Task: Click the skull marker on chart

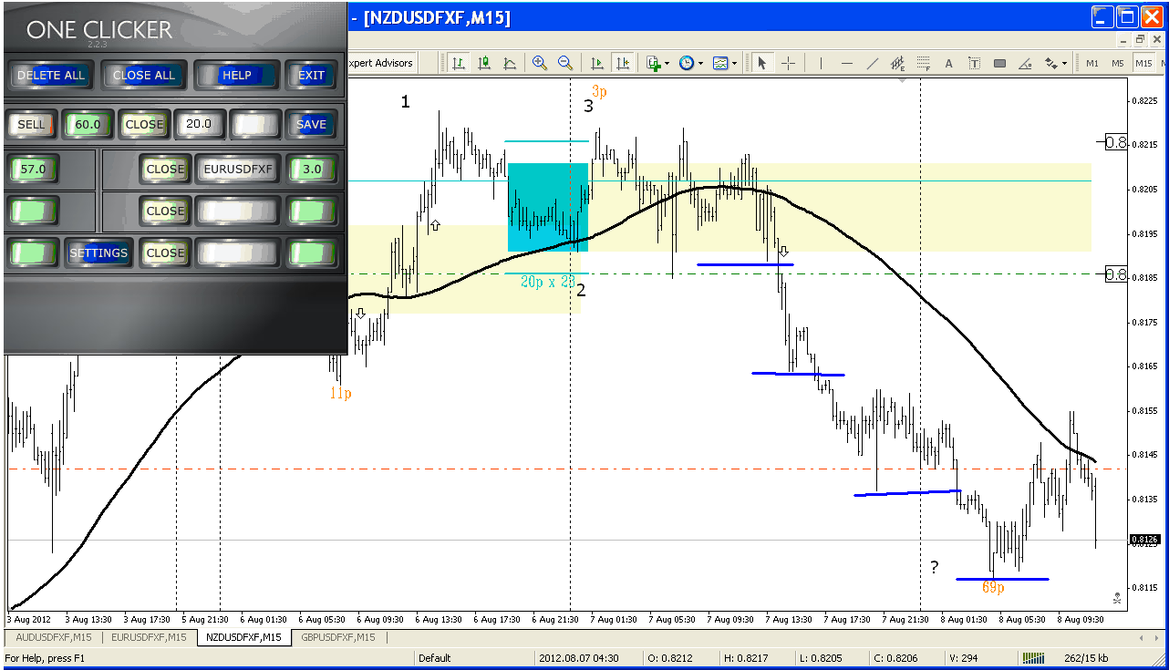Action: [1117, 598]
